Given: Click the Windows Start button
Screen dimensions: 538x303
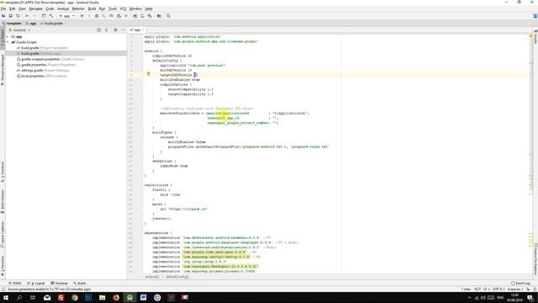Looking at the screenshot, I should click(x=6, y=297).
